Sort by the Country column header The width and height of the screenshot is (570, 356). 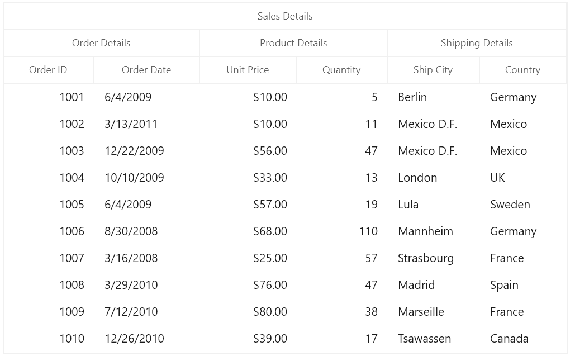(x=523, y=70)
